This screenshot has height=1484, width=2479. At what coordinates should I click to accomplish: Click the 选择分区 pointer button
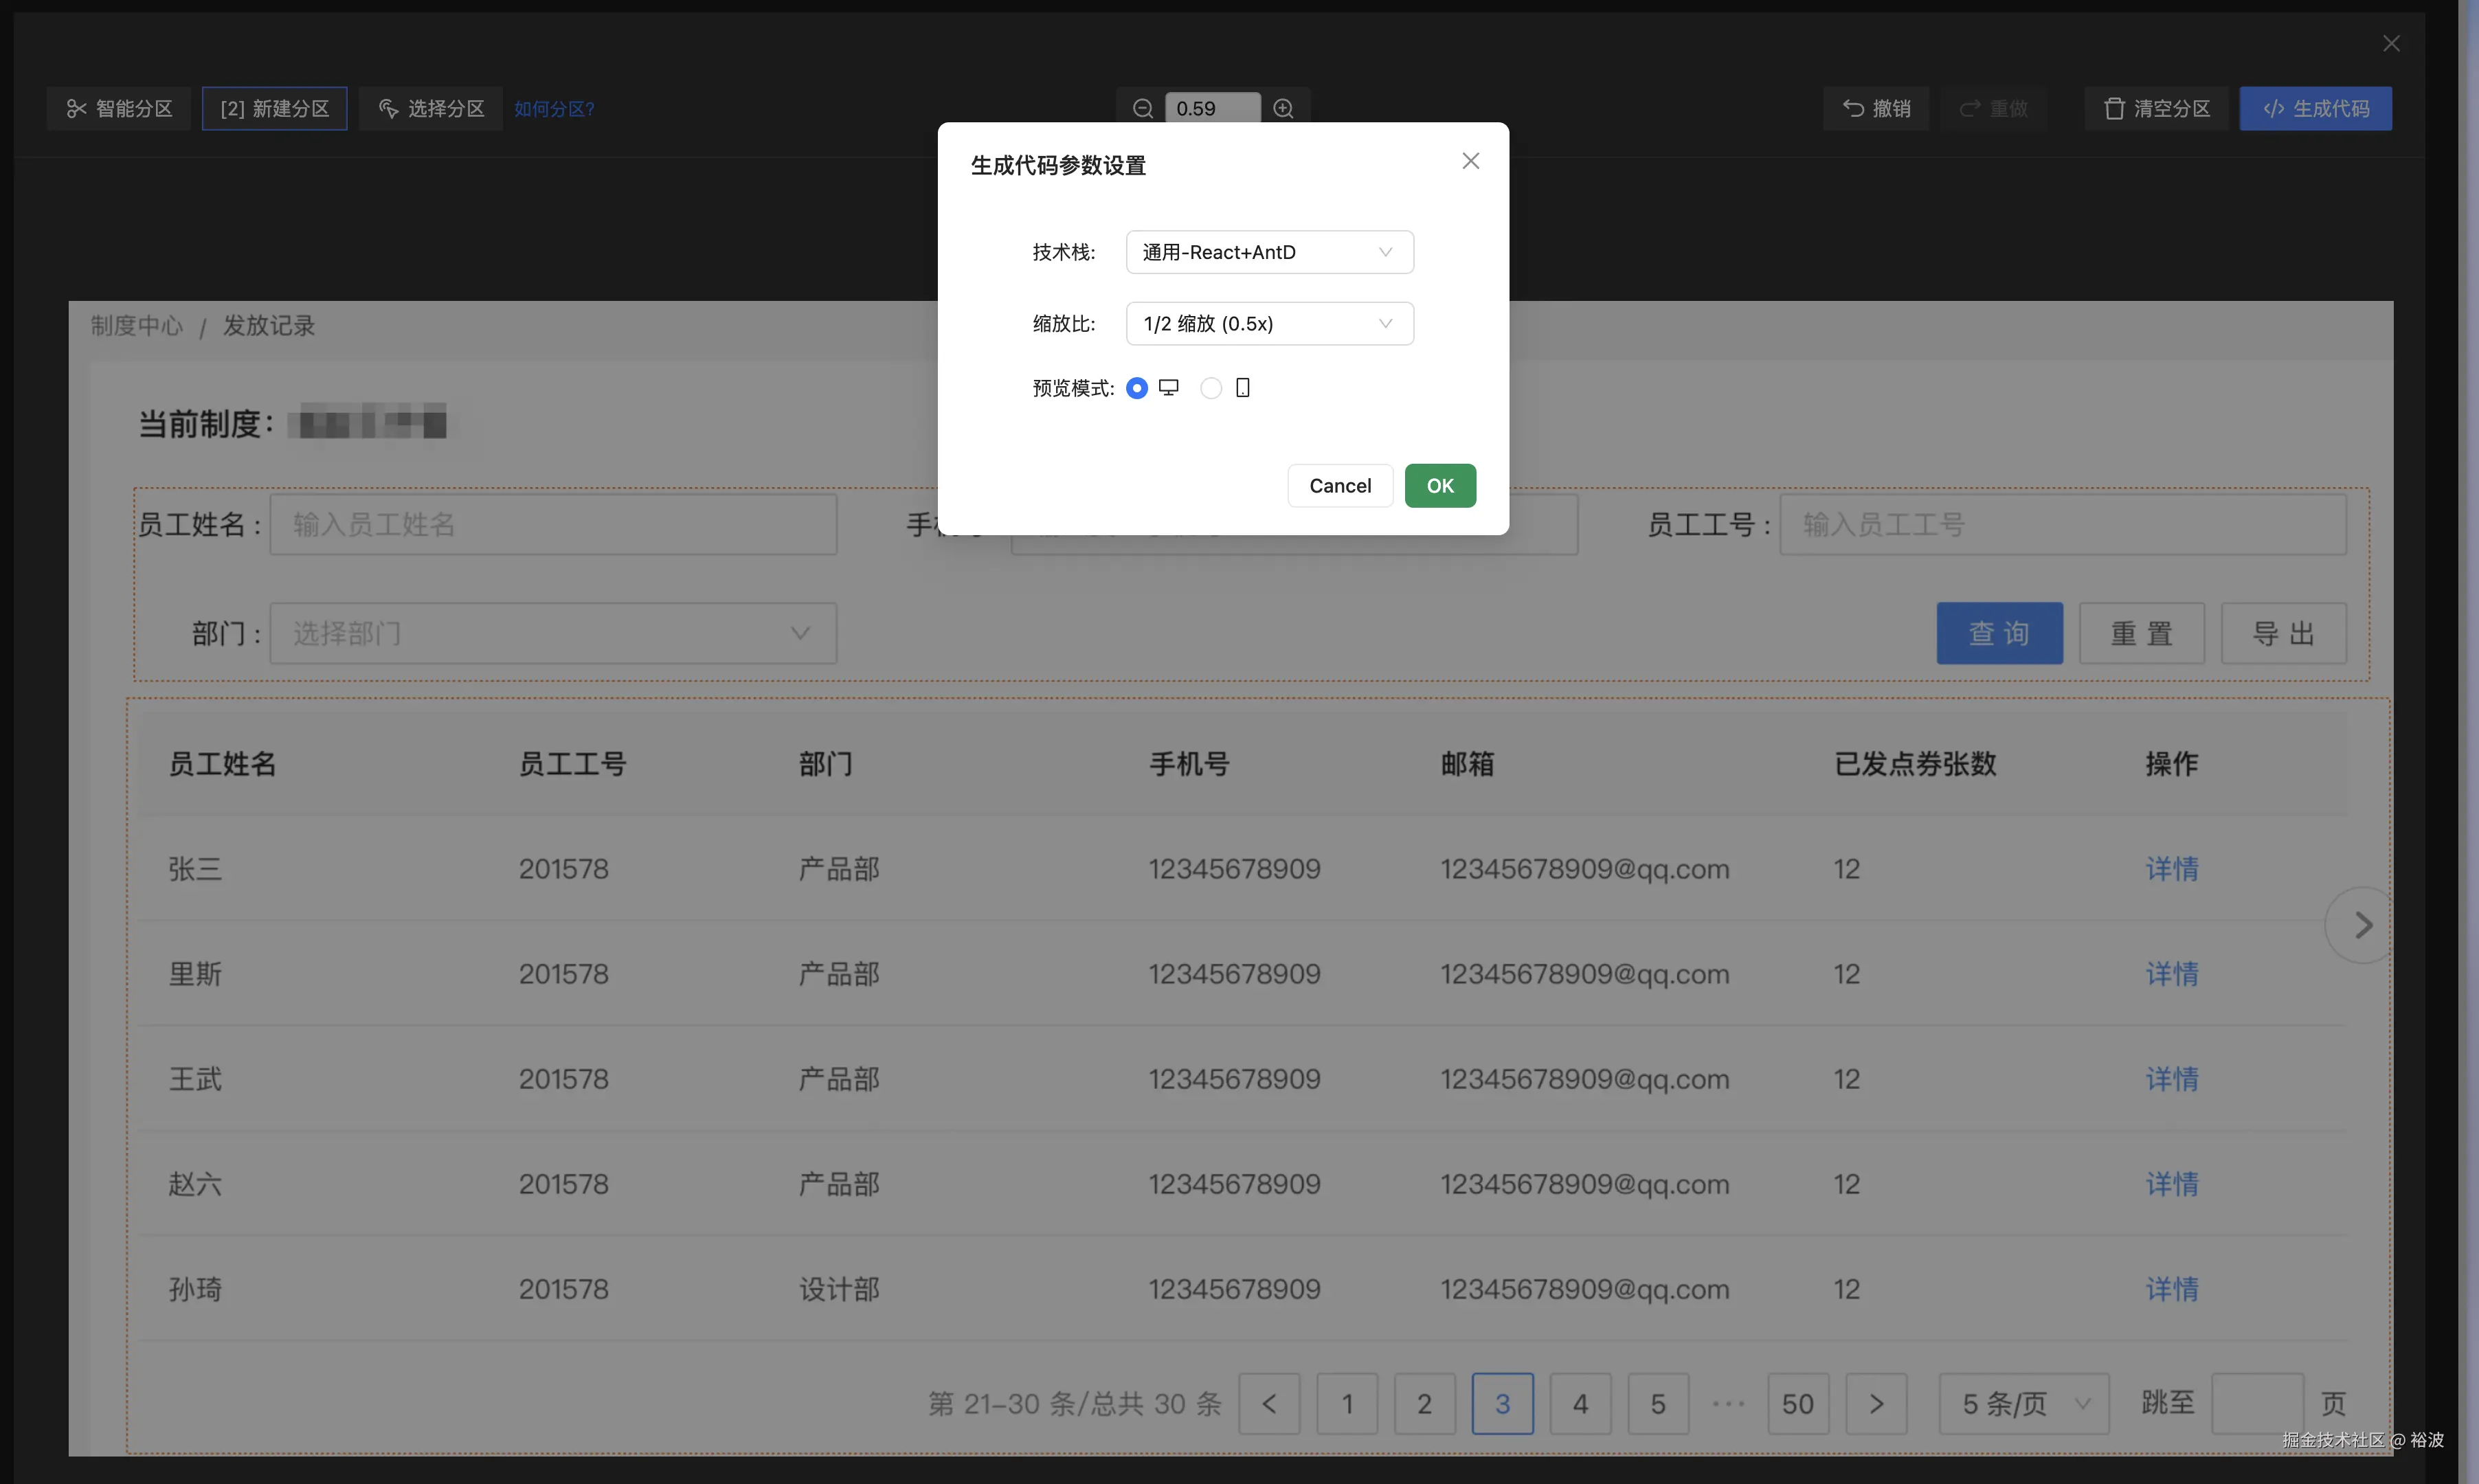pos(431,108)
